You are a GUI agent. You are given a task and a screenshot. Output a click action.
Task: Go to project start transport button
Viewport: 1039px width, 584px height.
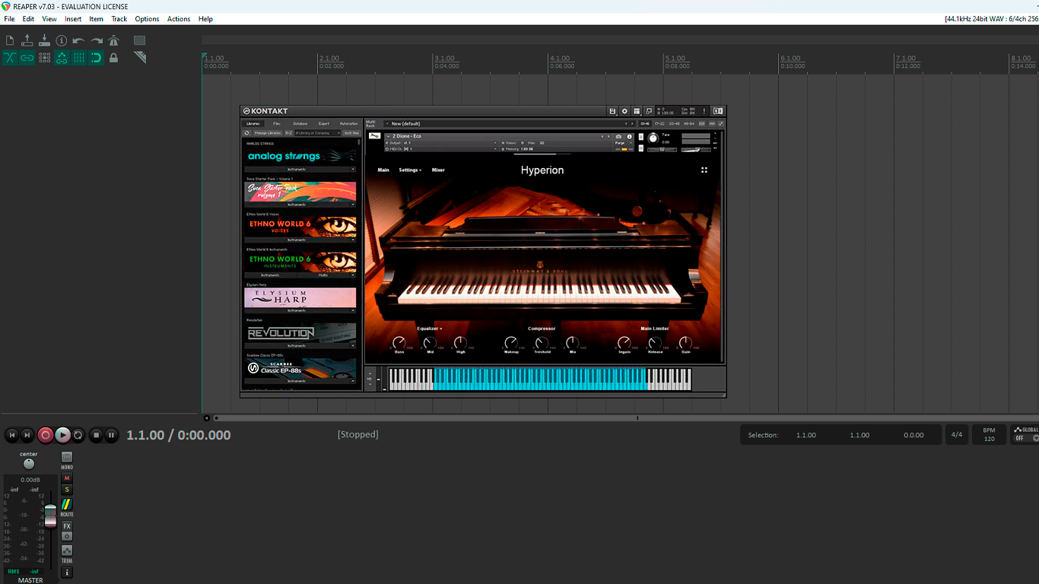(11, 435)
